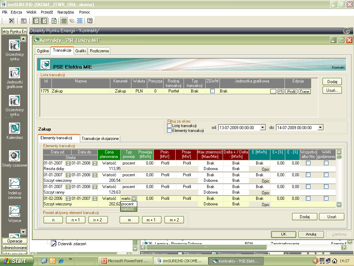354x266 pixels.
Task: Click the X delete icon in main toolbar
Action: [x=11, y=21]
